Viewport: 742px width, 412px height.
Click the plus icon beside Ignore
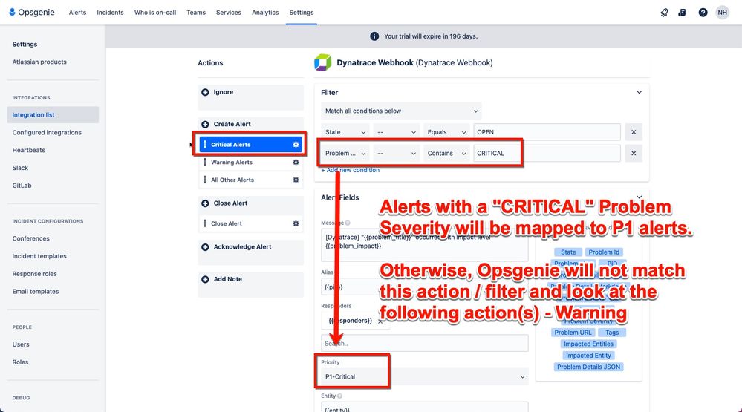click(205, 92)
